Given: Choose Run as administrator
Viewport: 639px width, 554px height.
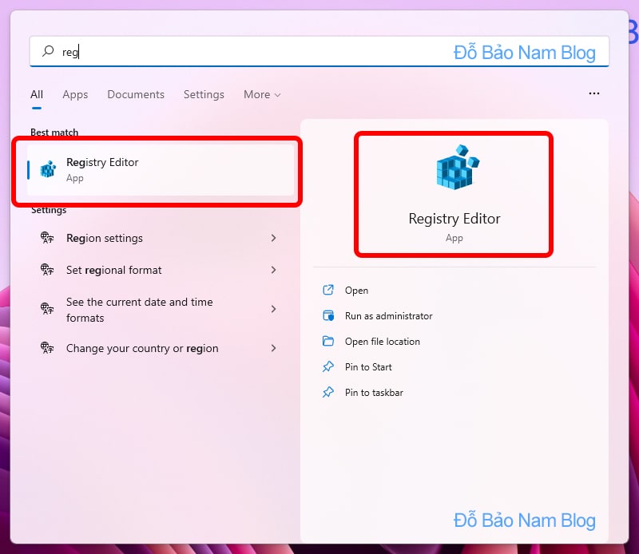Looking at the screenshot, I should point(388,316).
